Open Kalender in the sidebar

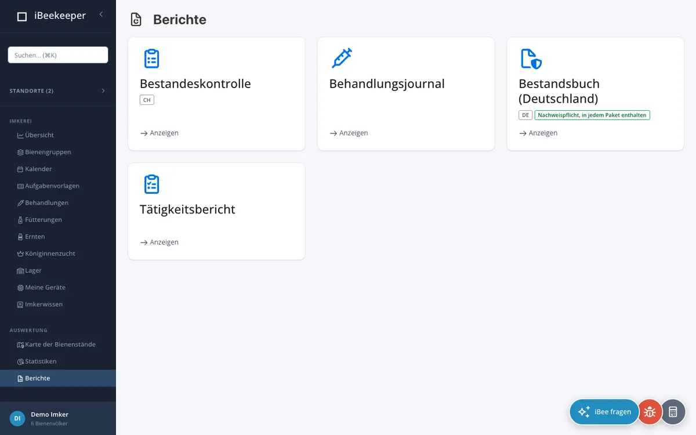(x=58, y=169)
